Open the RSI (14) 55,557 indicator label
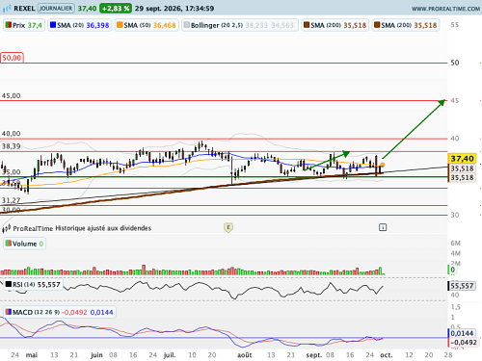The height and width of the screenshot is (361, 482). click(33, 285)
